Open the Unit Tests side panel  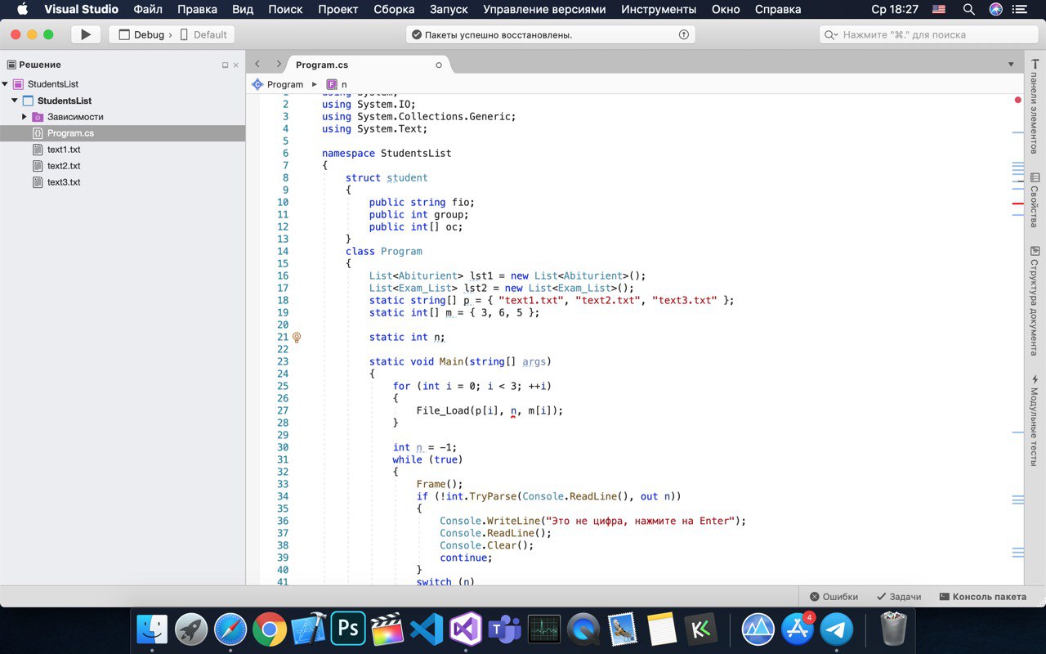[x=1035, y=420]
